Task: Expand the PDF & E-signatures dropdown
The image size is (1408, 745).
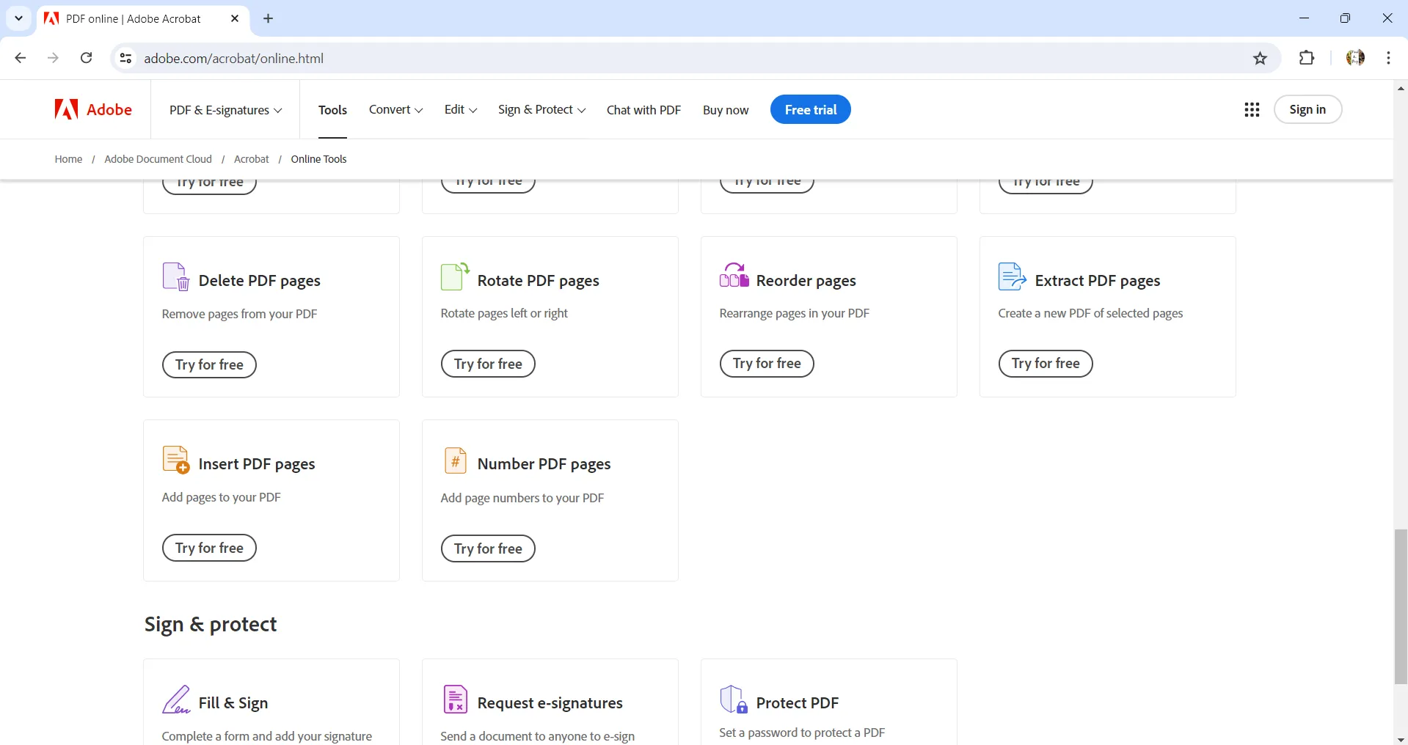Action: click(x=224, y=110)
